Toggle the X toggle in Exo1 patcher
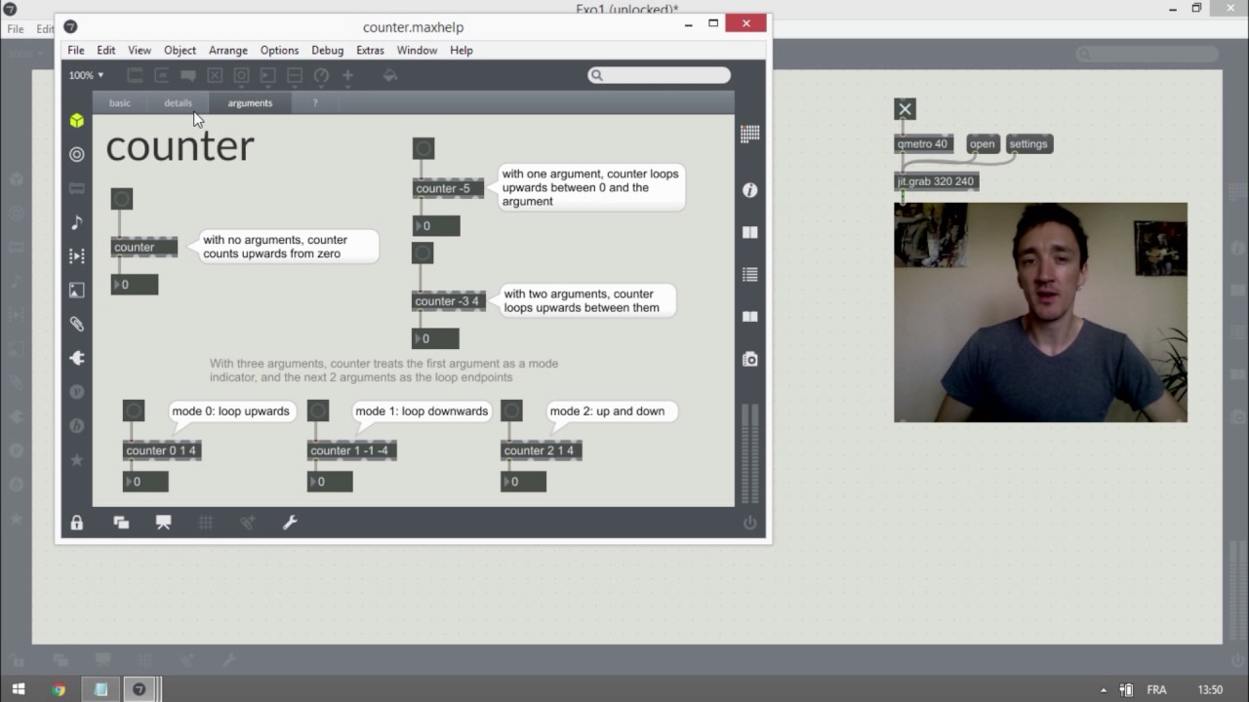The width and height of the screenshot is (1249, 702). pyautogui.click(x=905, y=109)
